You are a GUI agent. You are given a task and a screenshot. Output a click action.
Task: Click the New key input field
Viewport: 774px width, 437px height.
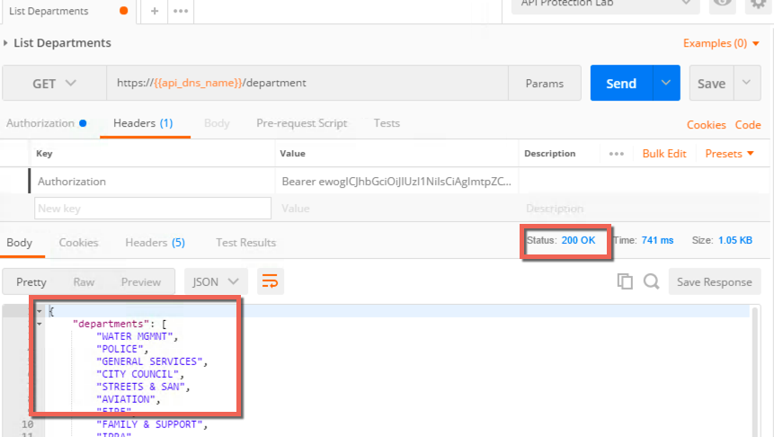(x=153, y=209)
